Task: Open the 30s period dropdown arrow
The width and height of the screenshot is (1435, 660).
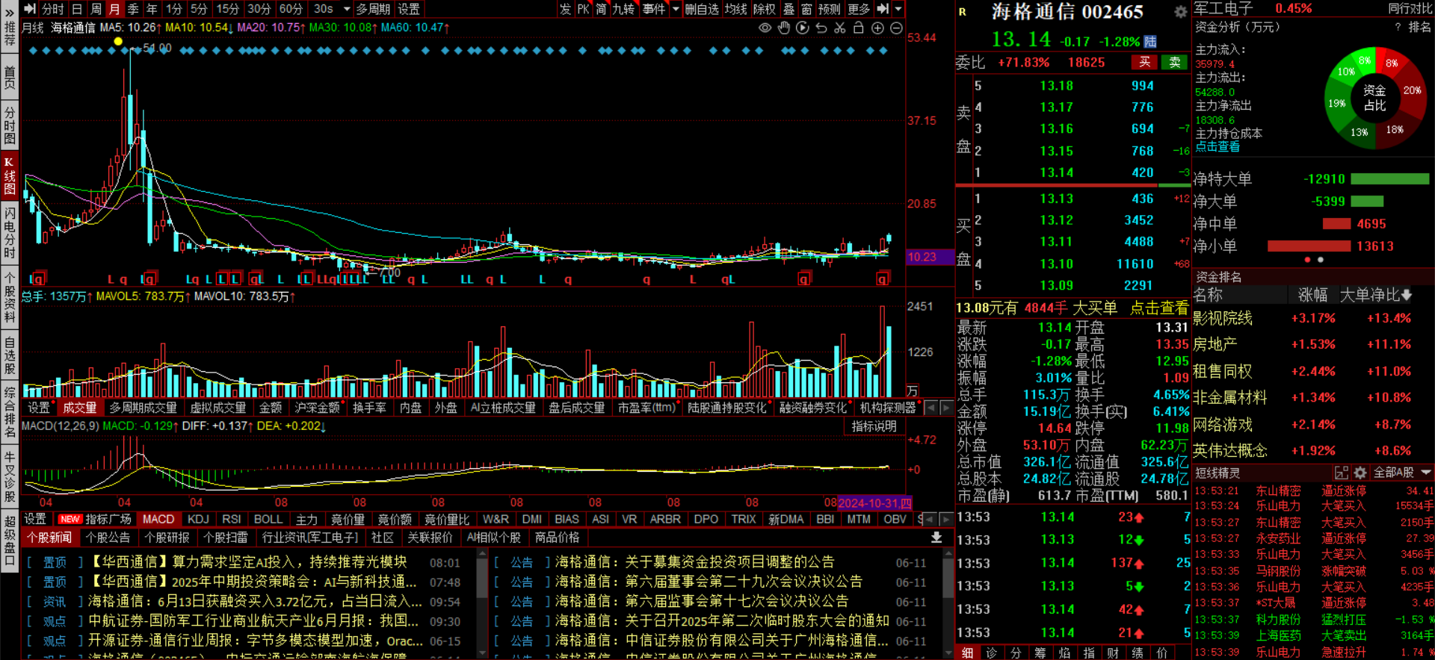Action: click(347, 9)
